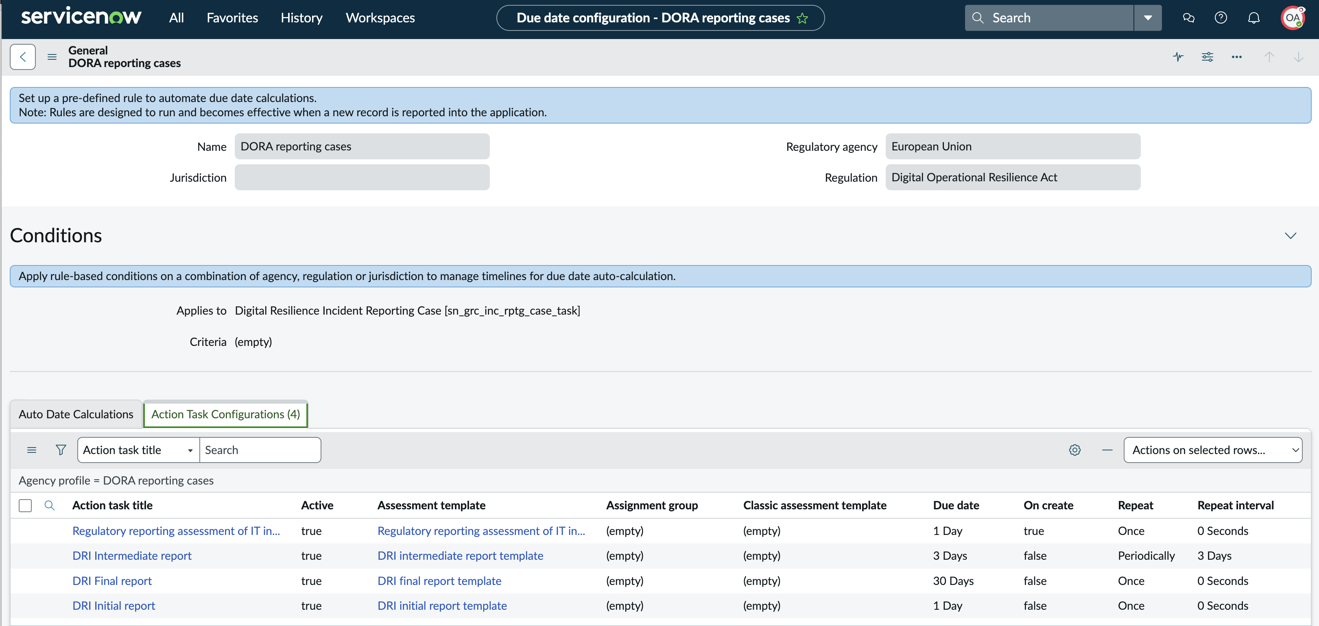
Task: Open DRI Initial report link
Action: pos(114,606)
